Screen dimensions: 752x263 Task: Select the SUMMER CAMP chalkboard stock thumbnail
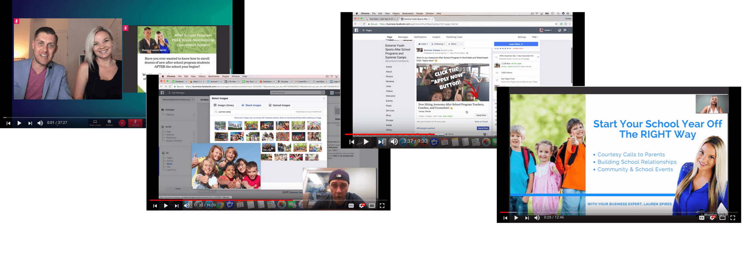[221, 136]
